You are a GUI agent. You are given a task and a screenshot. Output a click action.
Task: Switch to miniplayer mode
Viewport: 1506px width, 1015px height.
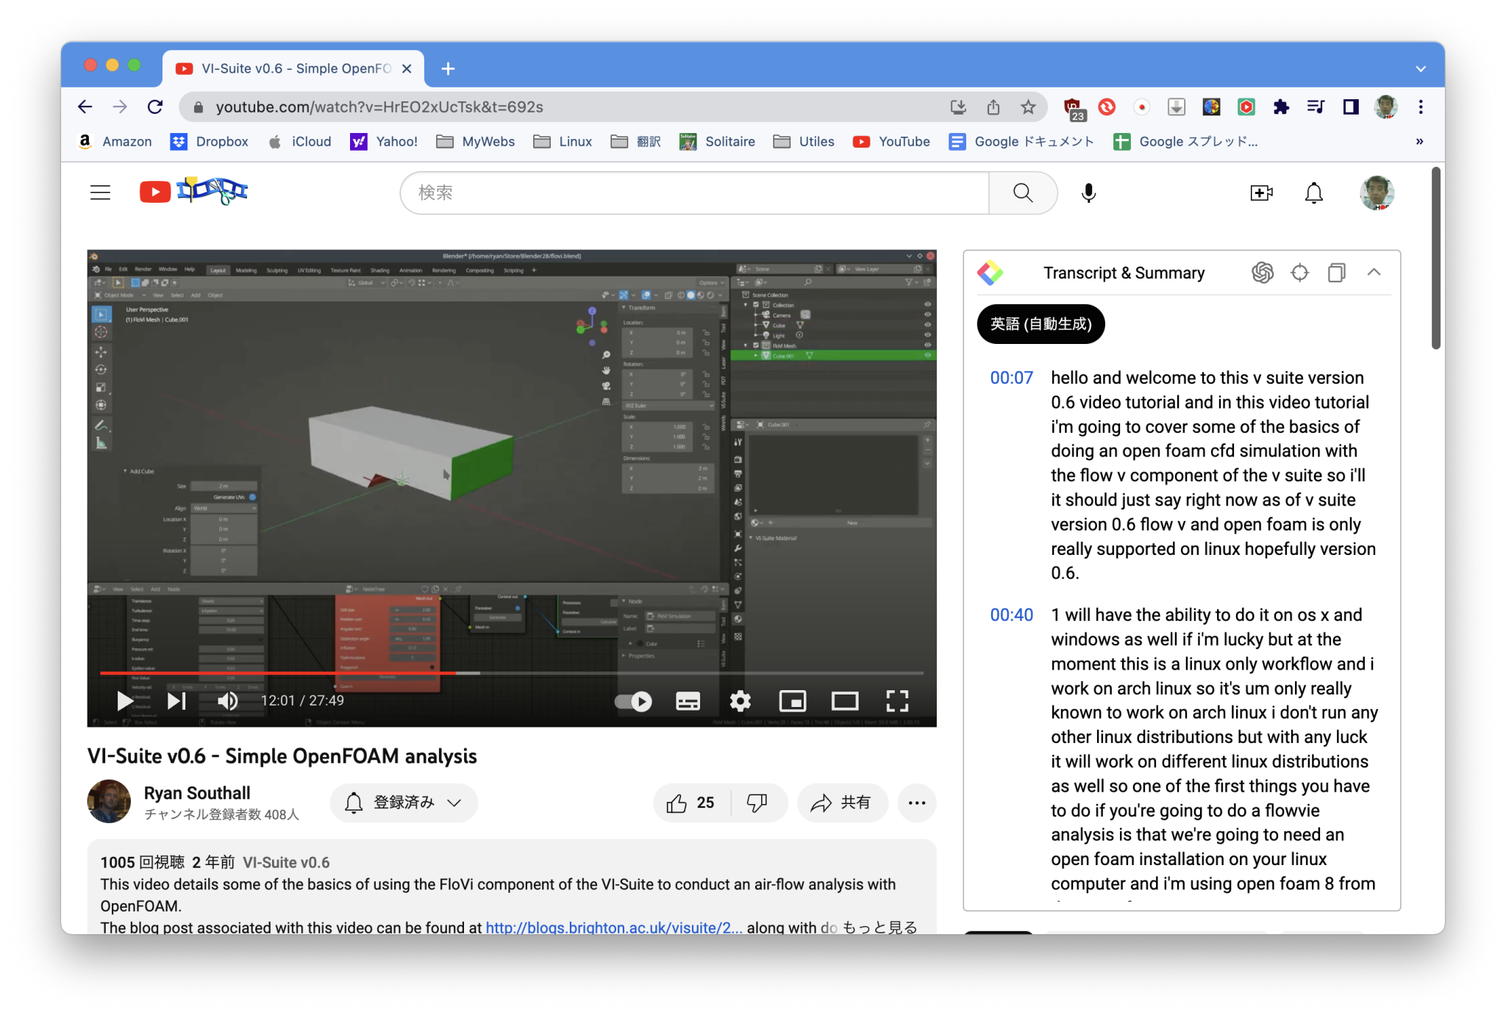[793, 701]
